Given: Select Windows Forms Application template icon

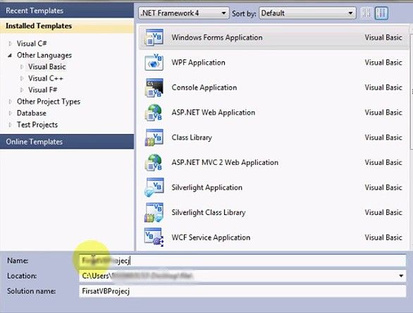Looking at the screenshot, I should (154, 37).
